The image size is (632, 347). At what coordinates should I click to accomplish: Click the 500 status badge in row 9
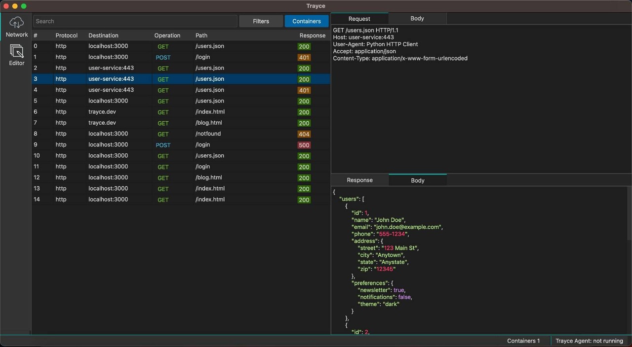coord(304,145)
